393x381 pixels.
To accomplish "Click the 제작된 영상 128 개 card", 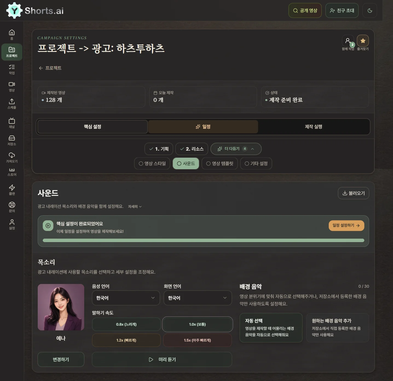I will (91, 97).
